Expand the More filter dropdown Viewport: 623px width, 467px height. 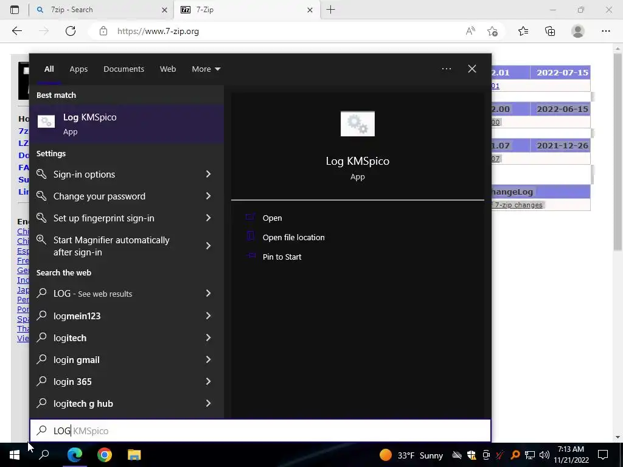206,69
